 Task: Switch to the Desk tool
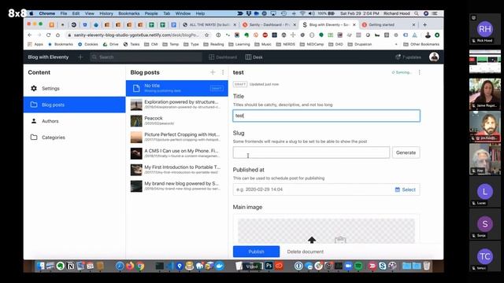click(x=254, y=57)
